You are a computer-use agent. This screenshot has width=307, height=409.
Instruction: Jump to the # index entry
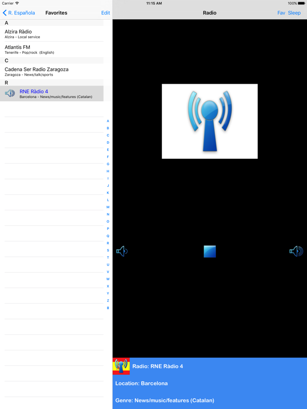(x=108, y=308)
